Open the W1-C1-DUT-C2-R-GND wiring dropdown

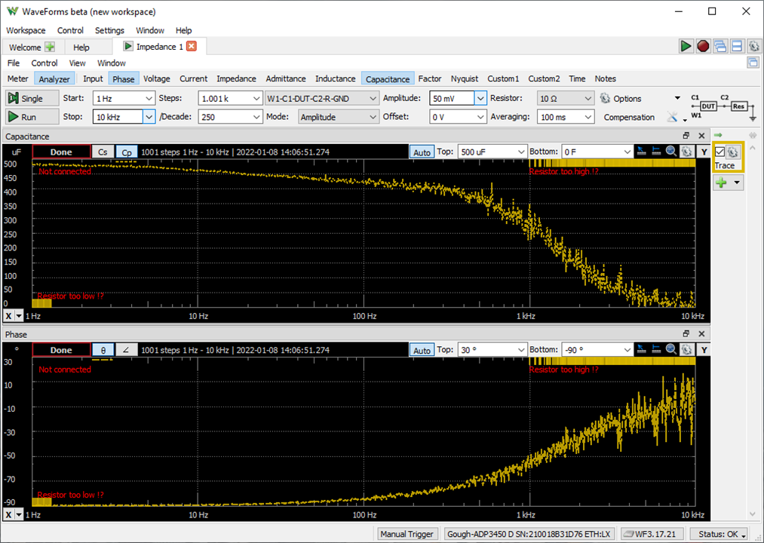tap(321, 99)
